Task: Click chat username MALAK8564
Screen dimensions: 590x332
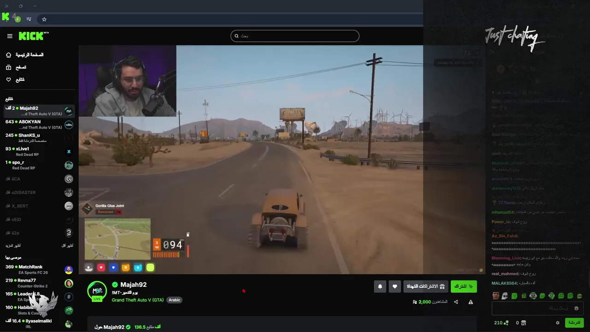Action: coord(504,283)
